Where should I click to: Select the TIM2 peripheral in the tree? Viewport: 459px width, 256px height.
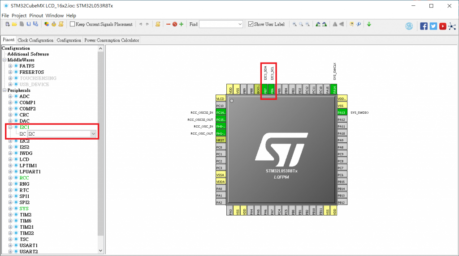(26, 215)
